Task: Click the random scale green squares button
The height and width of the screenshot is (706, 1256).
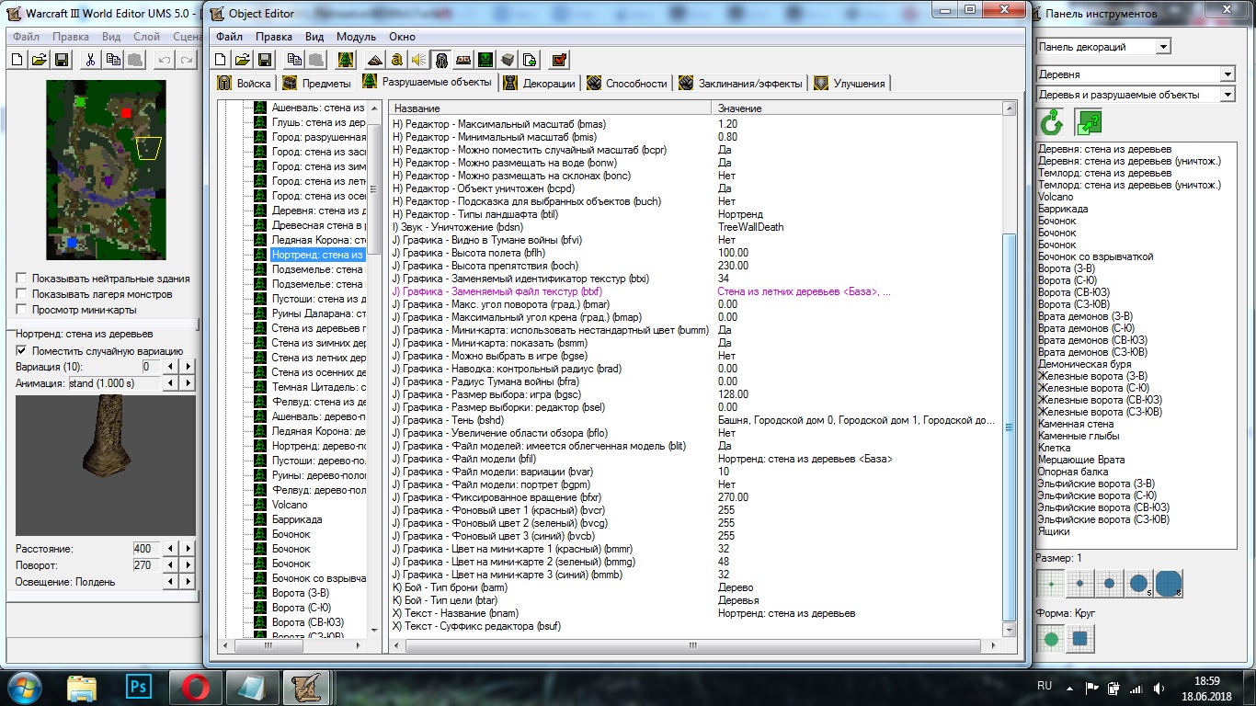Action: [1089, 122]
